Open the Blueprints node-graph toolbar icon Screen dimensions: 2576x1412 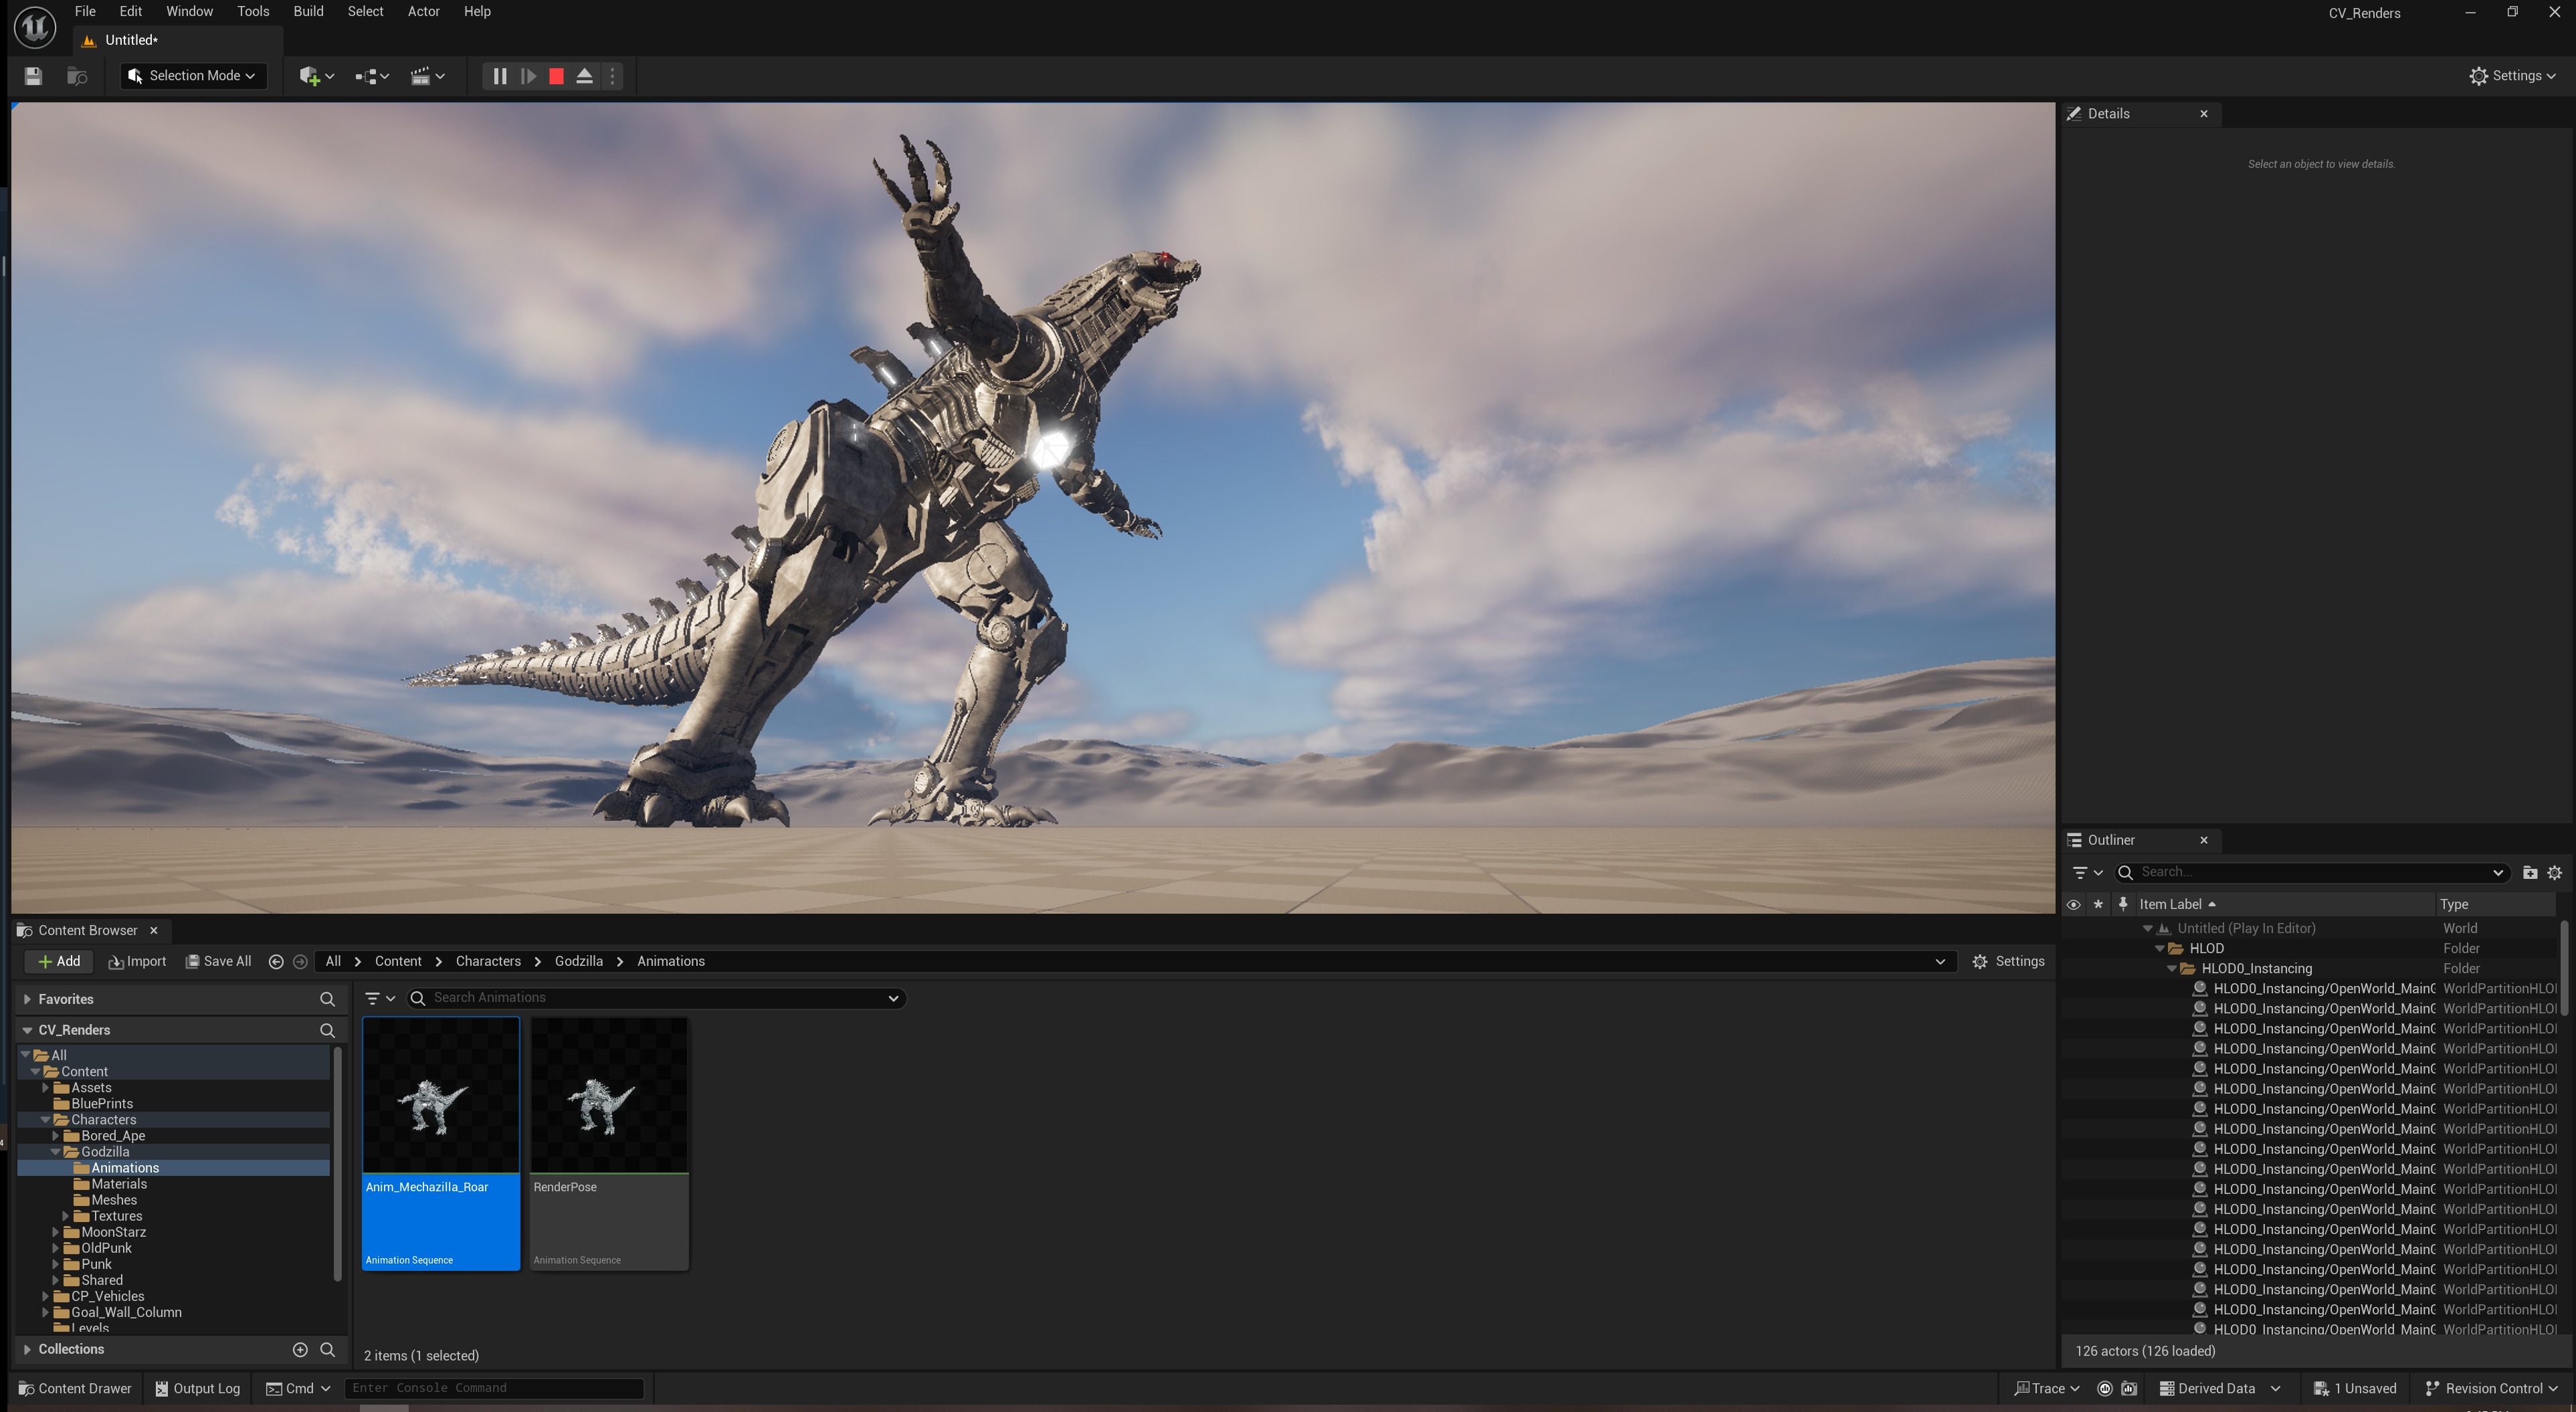click(371, 76)
